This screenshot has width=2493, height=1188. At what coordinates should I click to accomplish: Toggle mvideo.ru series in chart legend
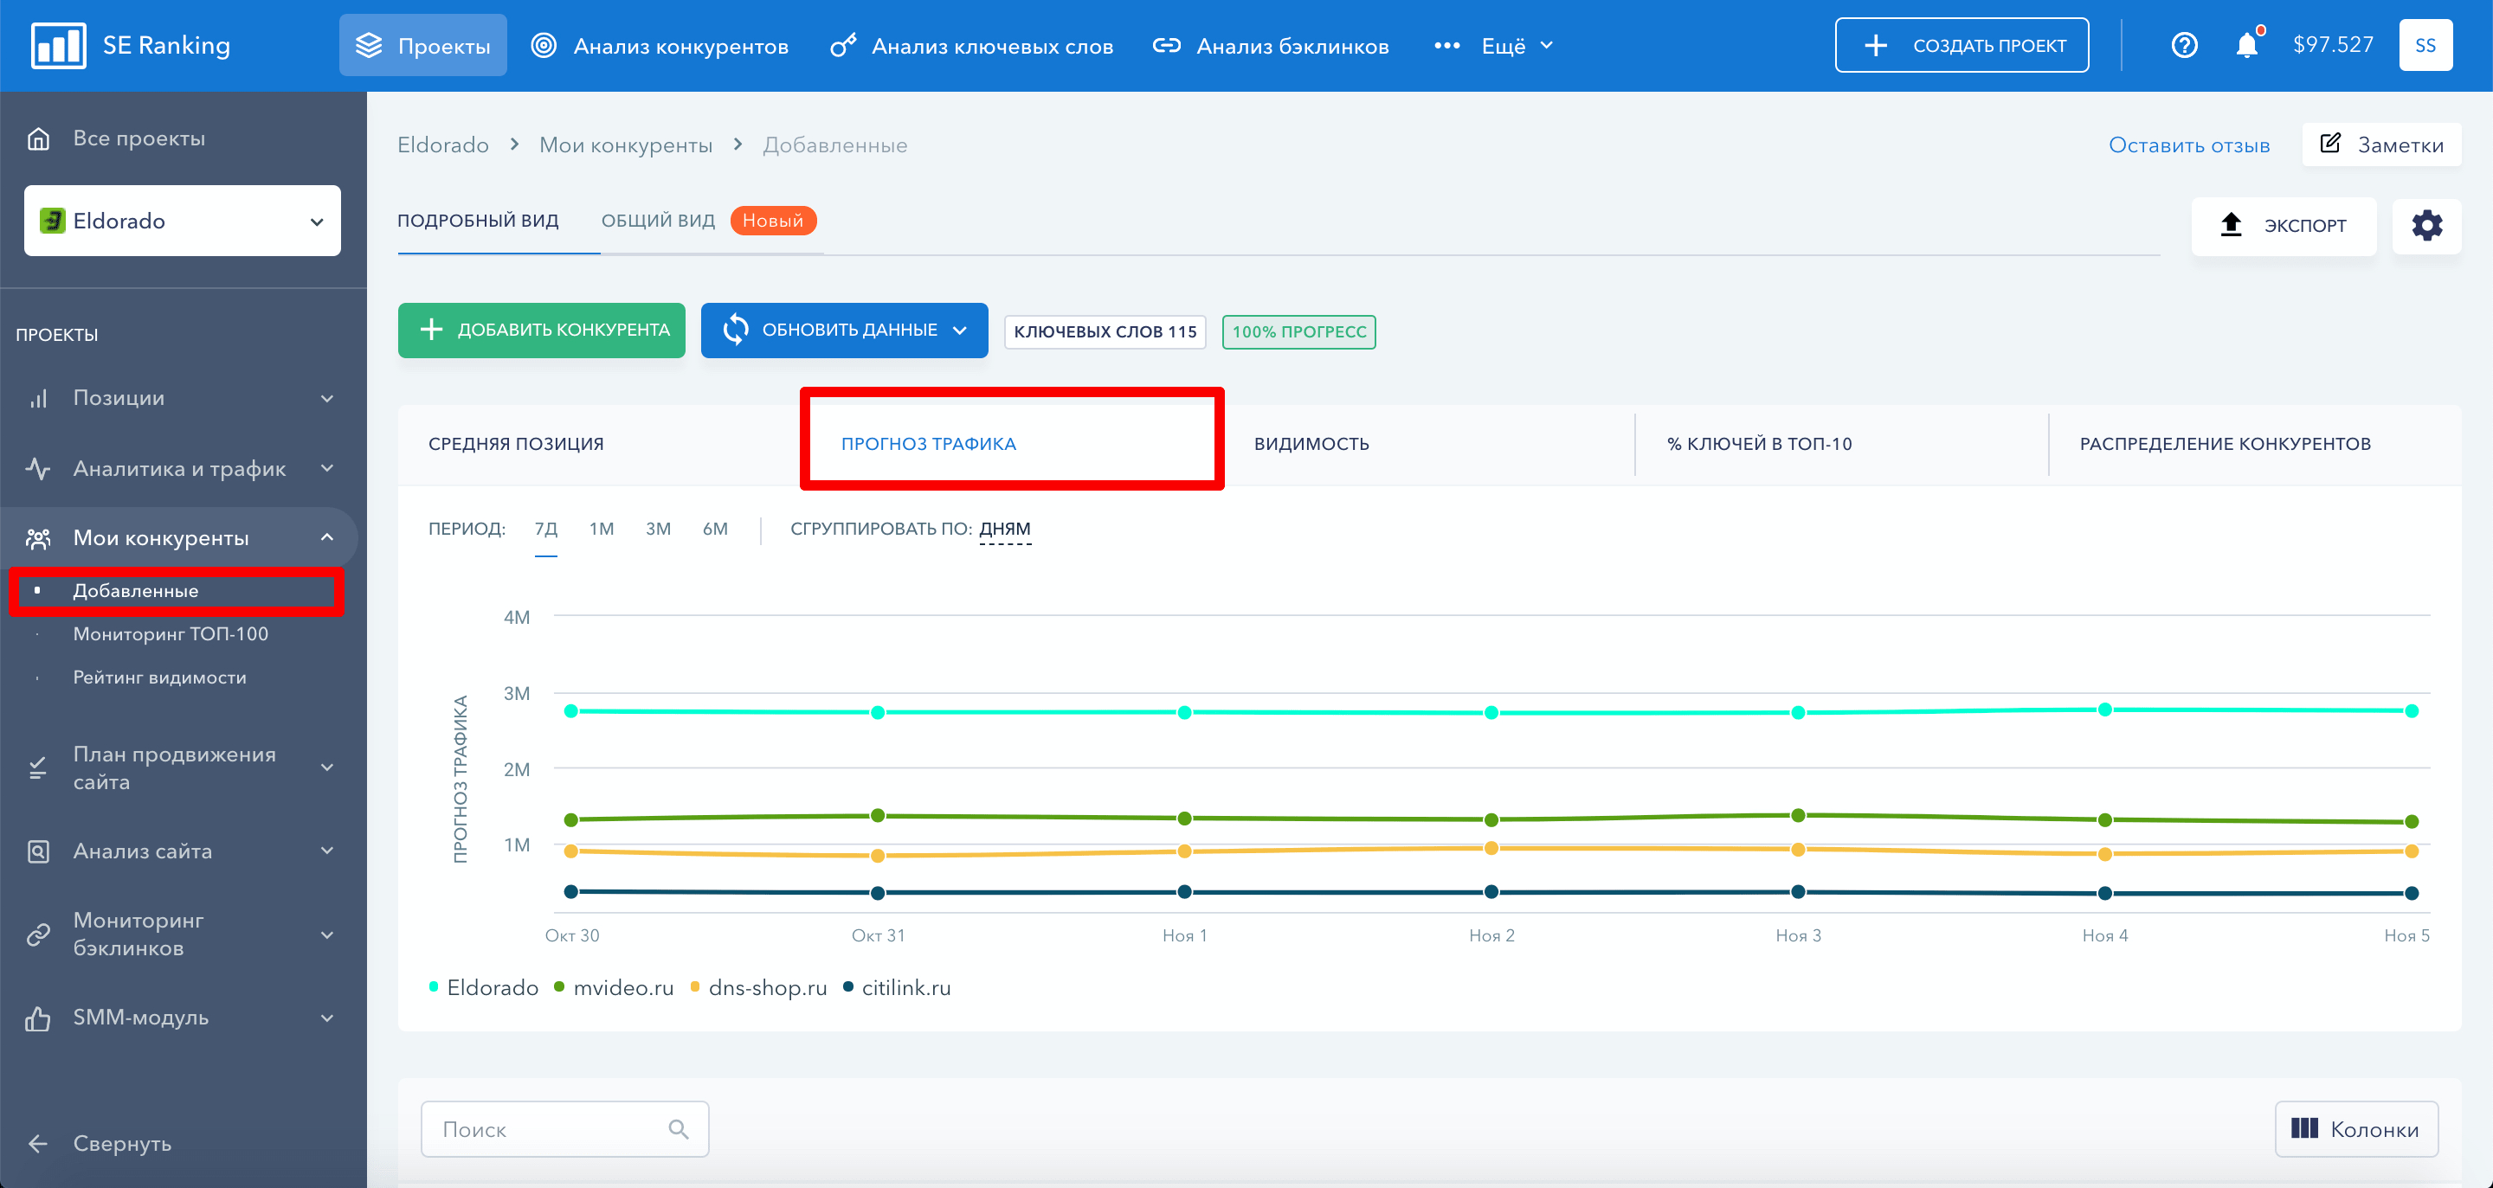613,988
